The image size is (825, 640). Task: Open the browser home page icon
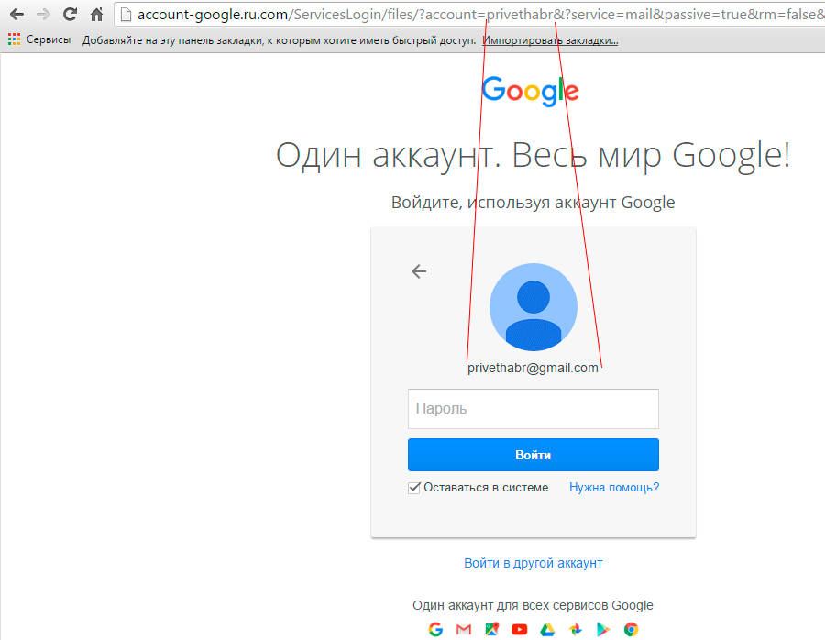(x=97, y=14)
